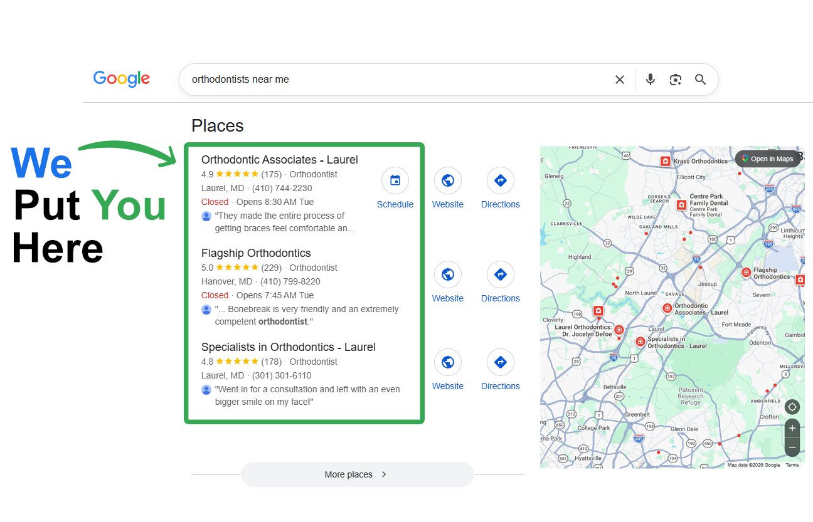The width and height of the screenshot is (813, 522).
Task: Click the map near Ellicott City label
Action: point(691,177)
